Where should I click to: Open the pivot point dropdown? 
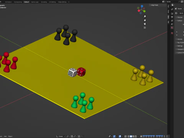pyautogui.click(x=68, y=136)
